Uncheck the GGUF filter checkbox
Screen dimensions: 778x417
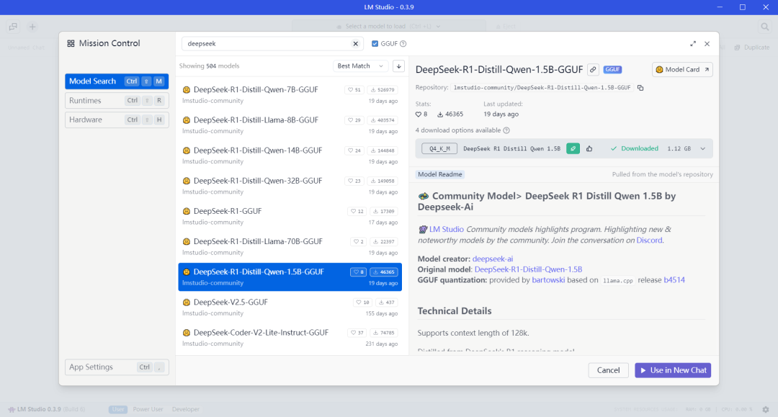pyautogui.click(x=375, y=44)
